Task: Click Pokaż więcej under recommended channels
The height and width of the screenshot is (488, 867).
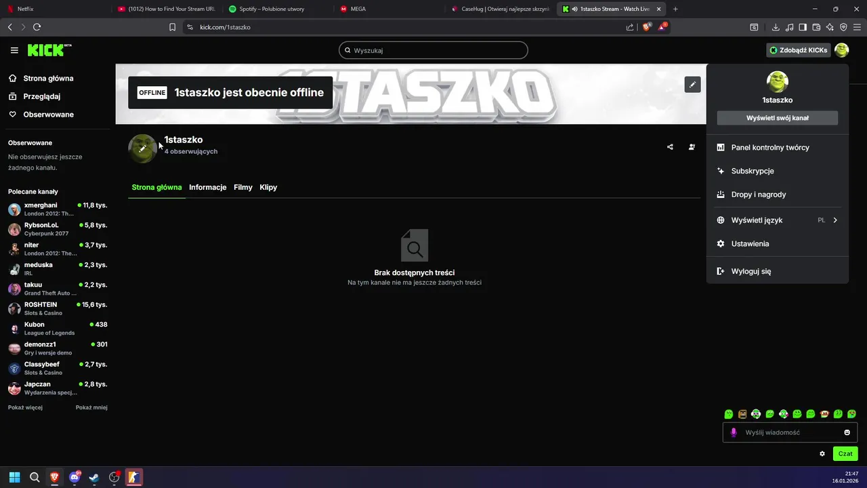Action: [x=25, y=407]
